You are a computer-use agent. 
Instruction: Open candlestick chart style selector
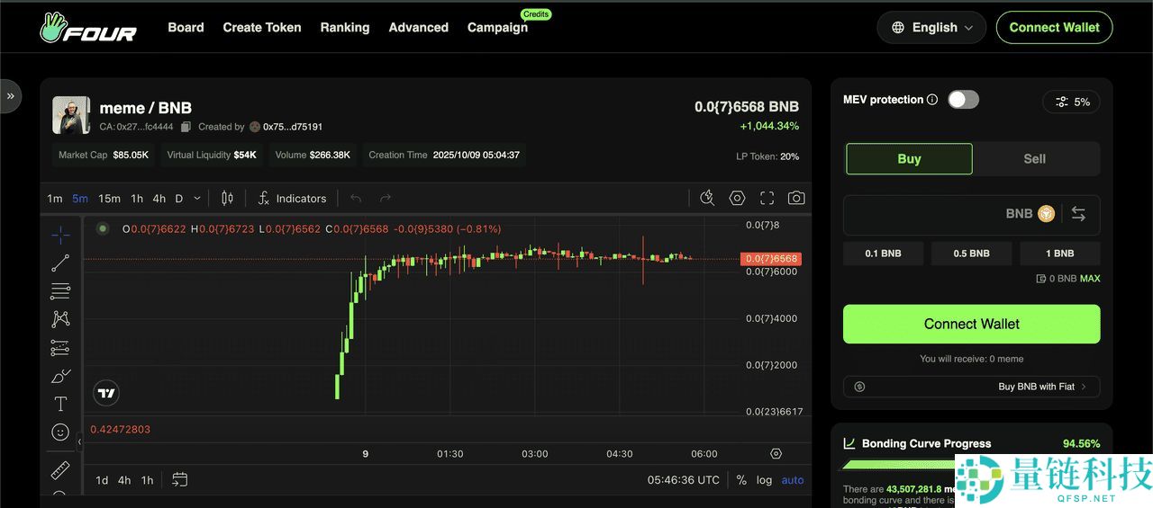(x=227, y=198)
